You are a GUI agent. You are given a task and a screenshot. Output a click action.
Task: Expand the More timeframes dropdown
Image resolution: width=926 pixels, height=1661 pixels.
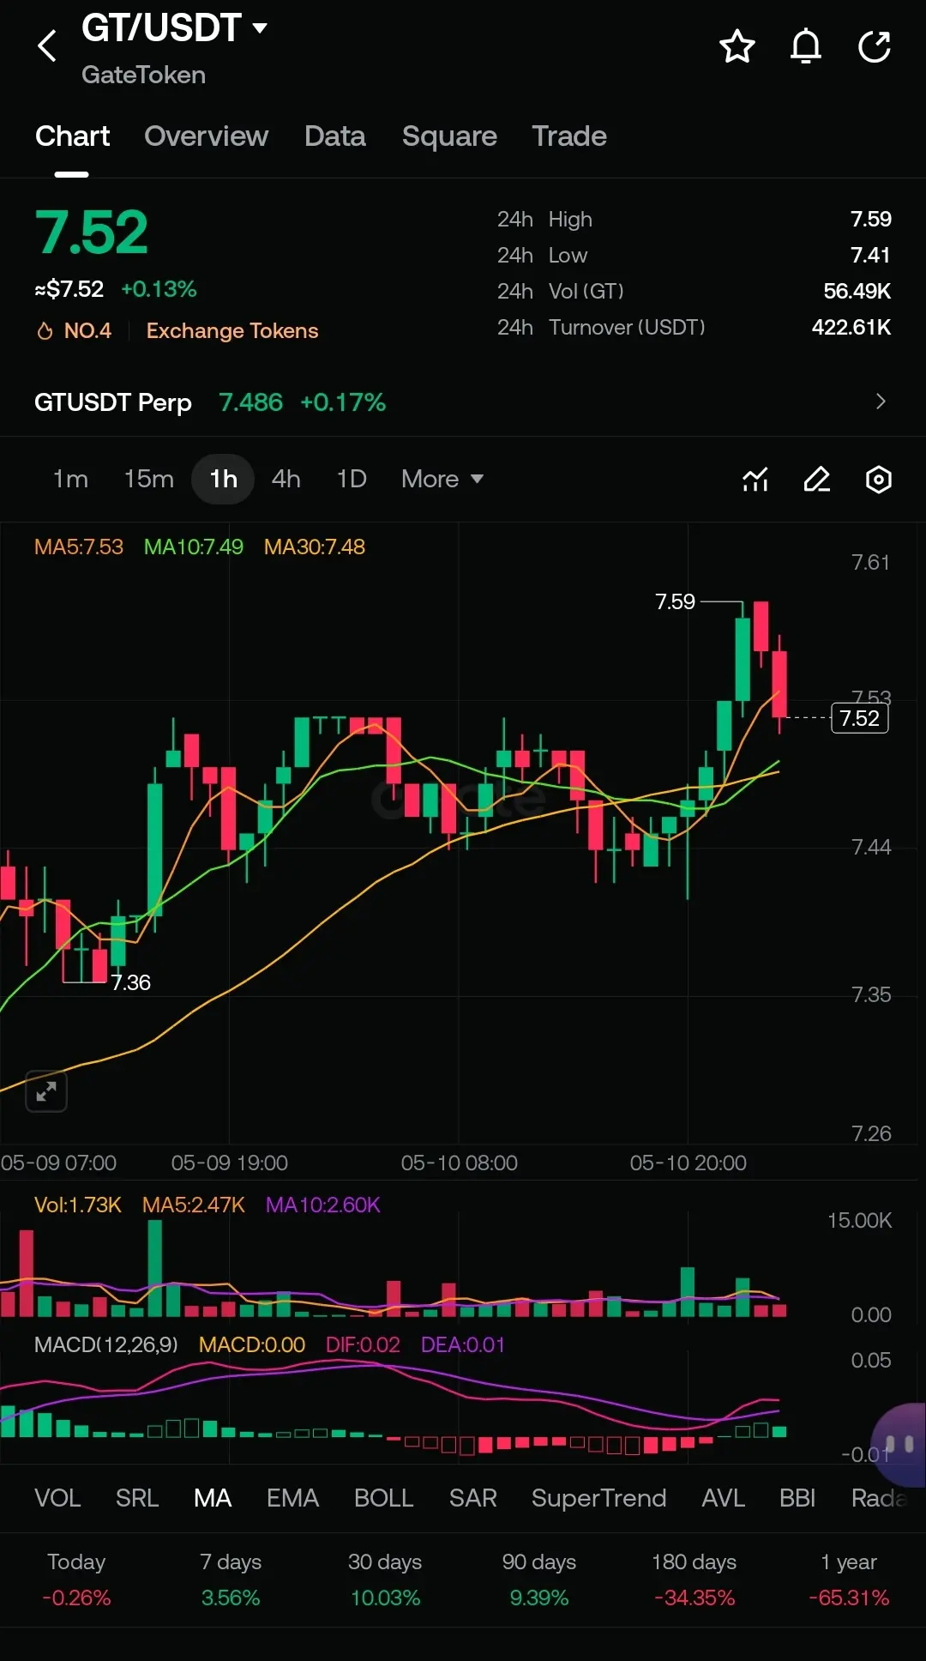click(x=442, y=479)
